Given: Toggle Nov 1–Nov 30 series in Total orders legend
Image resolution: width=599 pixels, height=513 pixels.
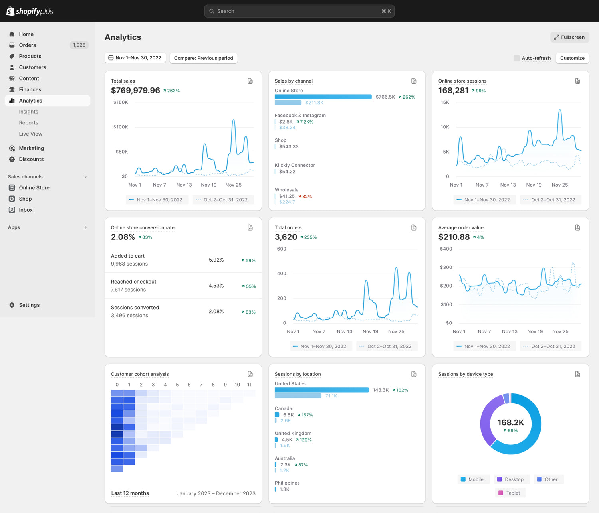Looking at the screenshot, I should (x=319, y=346).
